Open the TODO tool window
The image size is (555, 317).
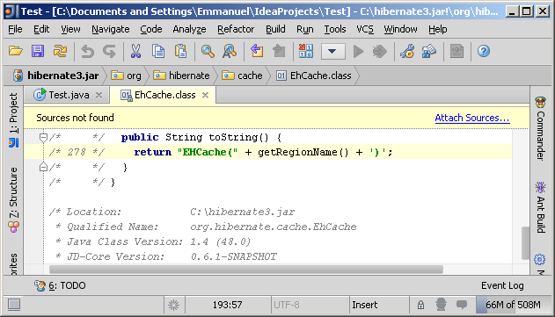[x=60, y=285]
